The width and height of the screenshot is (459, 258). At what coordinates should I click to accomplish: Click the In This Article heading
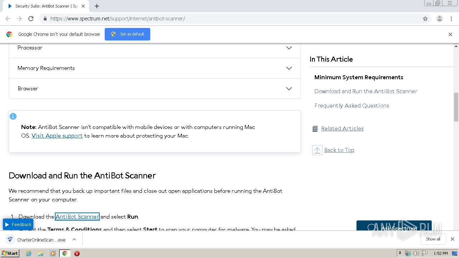331,59
